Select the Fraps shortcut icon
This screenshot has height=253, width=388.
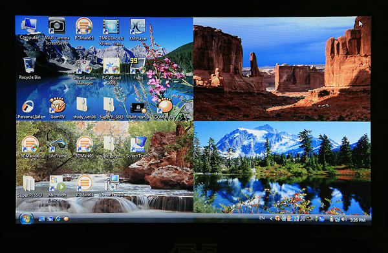(x=138, y=66)
